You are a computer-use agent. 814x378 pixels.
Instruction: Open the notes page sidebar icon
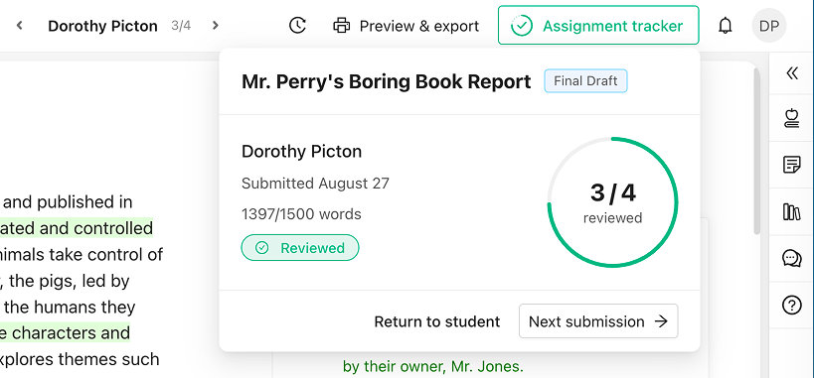[792, 165]
